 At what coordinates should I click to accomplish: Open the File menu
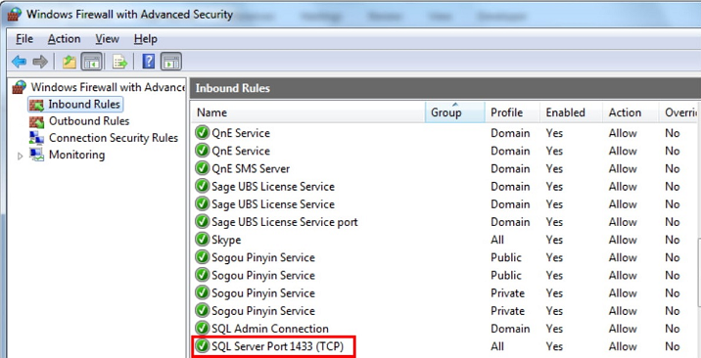[x=24, y=39]
